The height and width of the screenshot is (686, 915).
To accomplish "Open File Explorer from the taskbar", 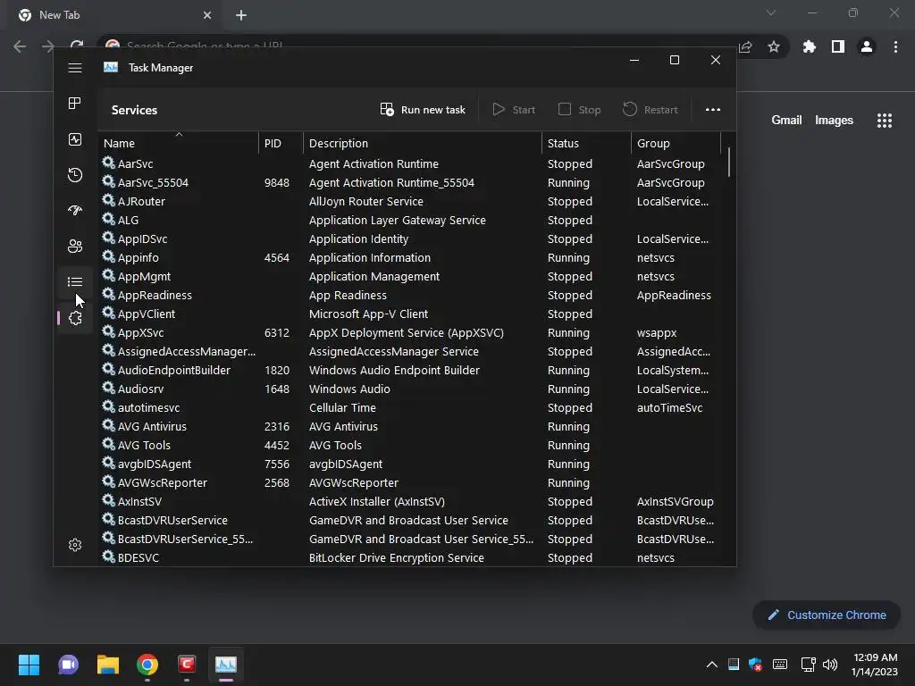I will click(108, 665).
